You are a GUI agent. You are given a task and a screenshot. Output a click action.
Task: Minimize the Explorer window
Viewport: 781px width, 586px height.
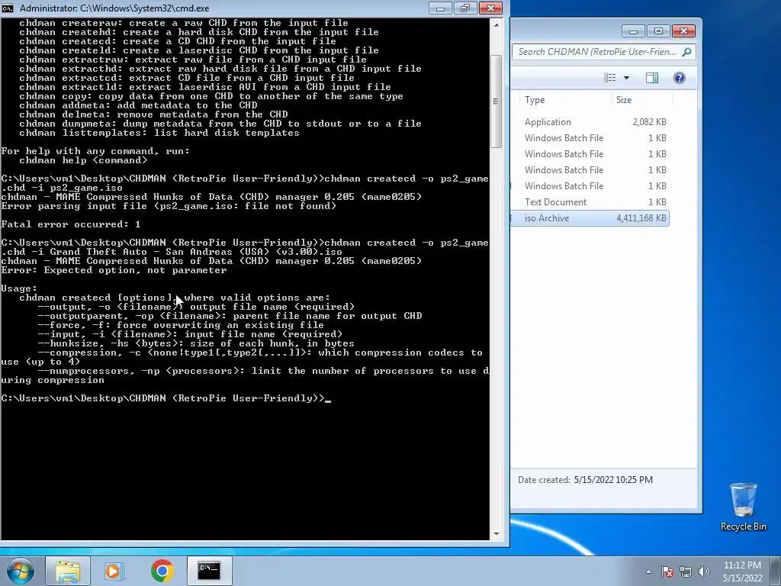(634, 31)
